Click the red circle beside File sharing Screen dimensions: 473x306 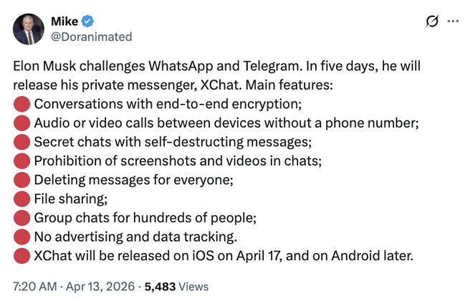pos(21,199)
